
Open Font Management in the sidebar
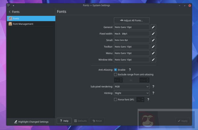31,24
